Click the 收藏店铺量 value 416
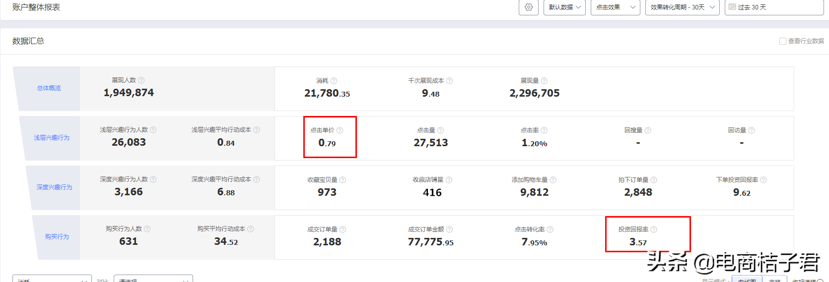The height and width of the screenshot is (282, 829). [x=432, y=192]
